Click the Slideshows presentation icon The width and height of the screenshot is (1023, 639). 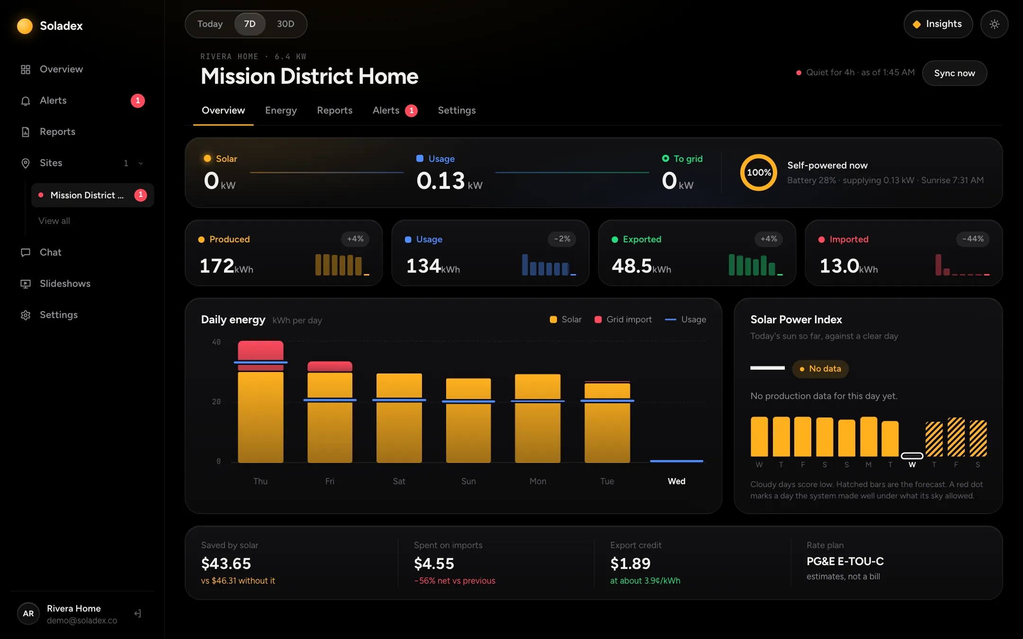tap(26, 284)
